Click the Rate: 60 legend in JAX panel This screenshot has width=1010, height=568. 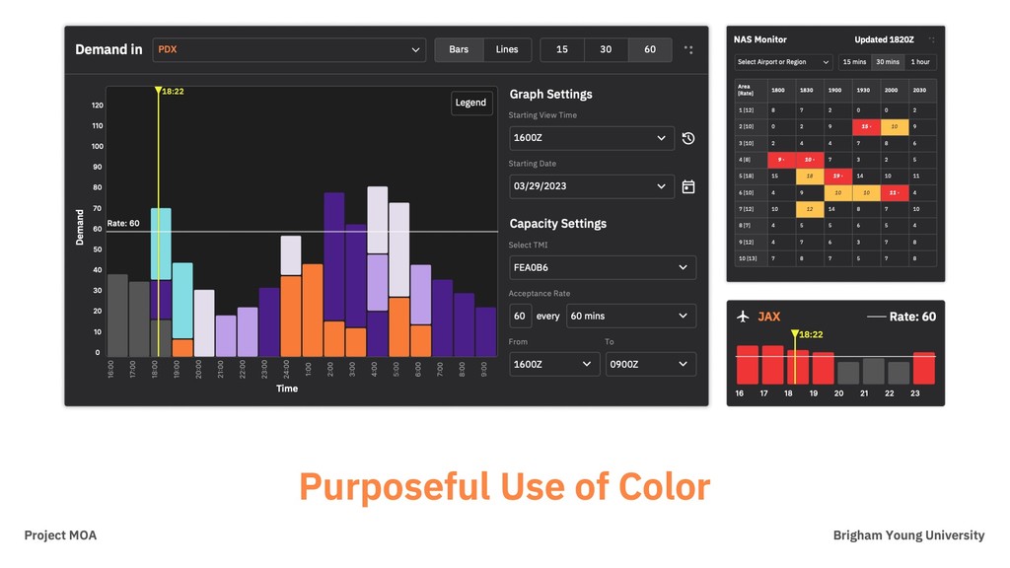coord(902,317)
